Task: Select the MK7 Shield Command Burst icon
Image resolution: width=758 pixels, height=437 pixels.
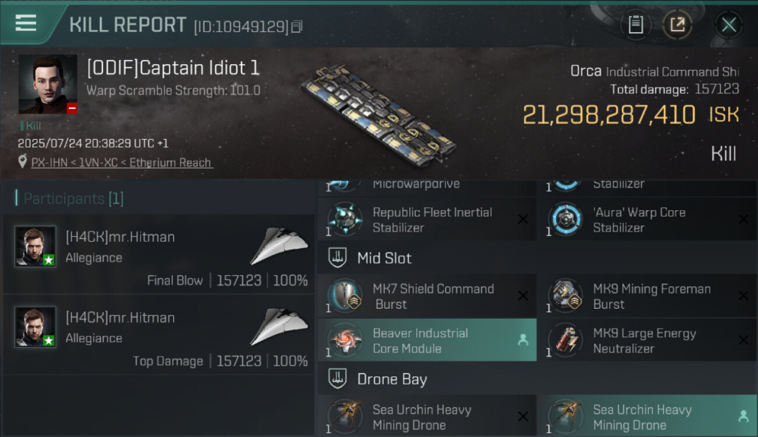Action: click(345, 297)
